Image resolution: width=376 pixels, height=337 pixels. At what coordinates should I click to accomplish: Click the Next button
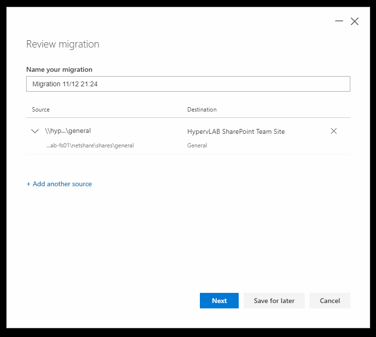[219, 301]
